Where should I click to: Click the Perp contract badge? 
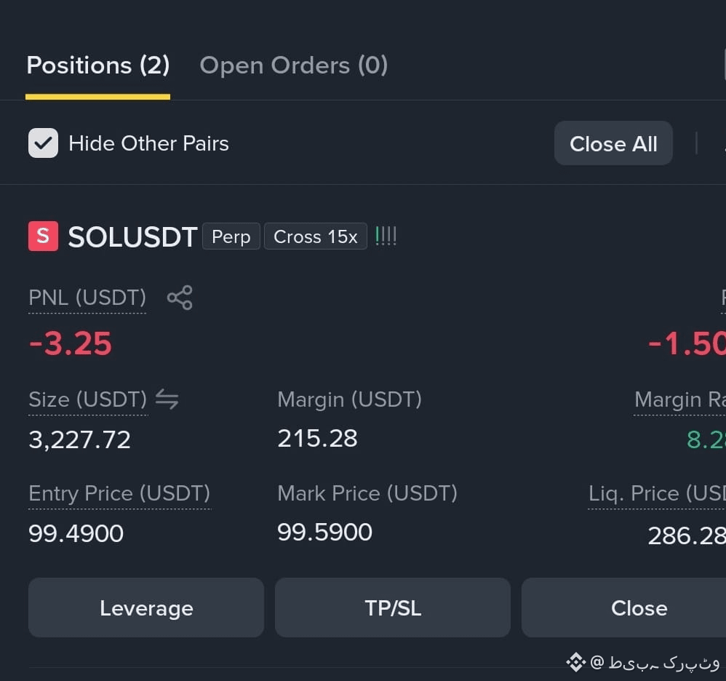point(231,236)
